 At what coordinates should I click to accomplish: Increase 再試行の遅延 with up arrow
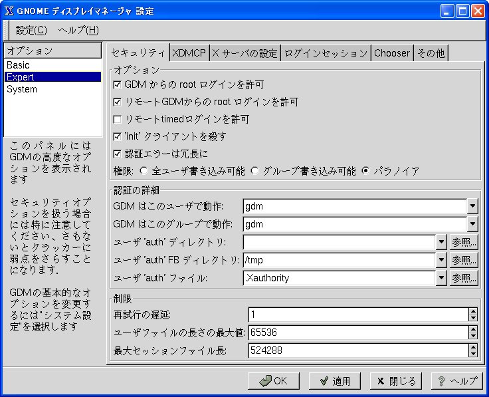click(473, 311)
